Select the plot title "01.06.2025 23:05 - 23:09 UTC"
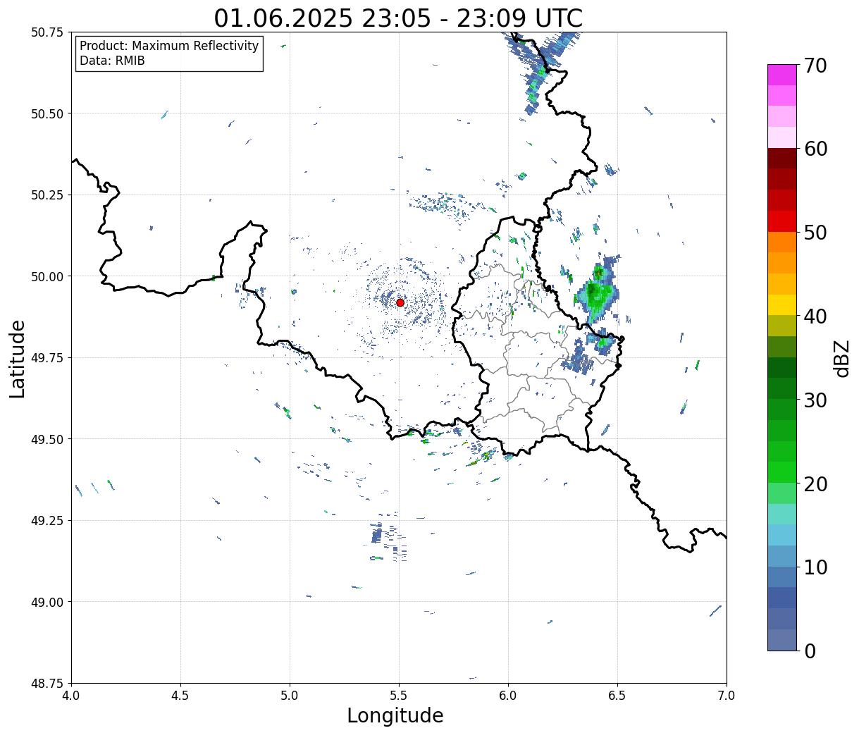The width and height of the screenshot is (859, 733). coord(398,18)
